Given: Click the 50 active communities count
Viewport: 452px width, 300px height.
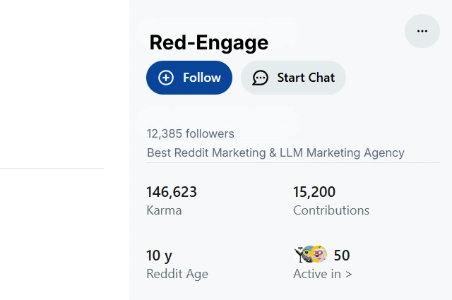Looking at the screenshot, I should [342, 256].
